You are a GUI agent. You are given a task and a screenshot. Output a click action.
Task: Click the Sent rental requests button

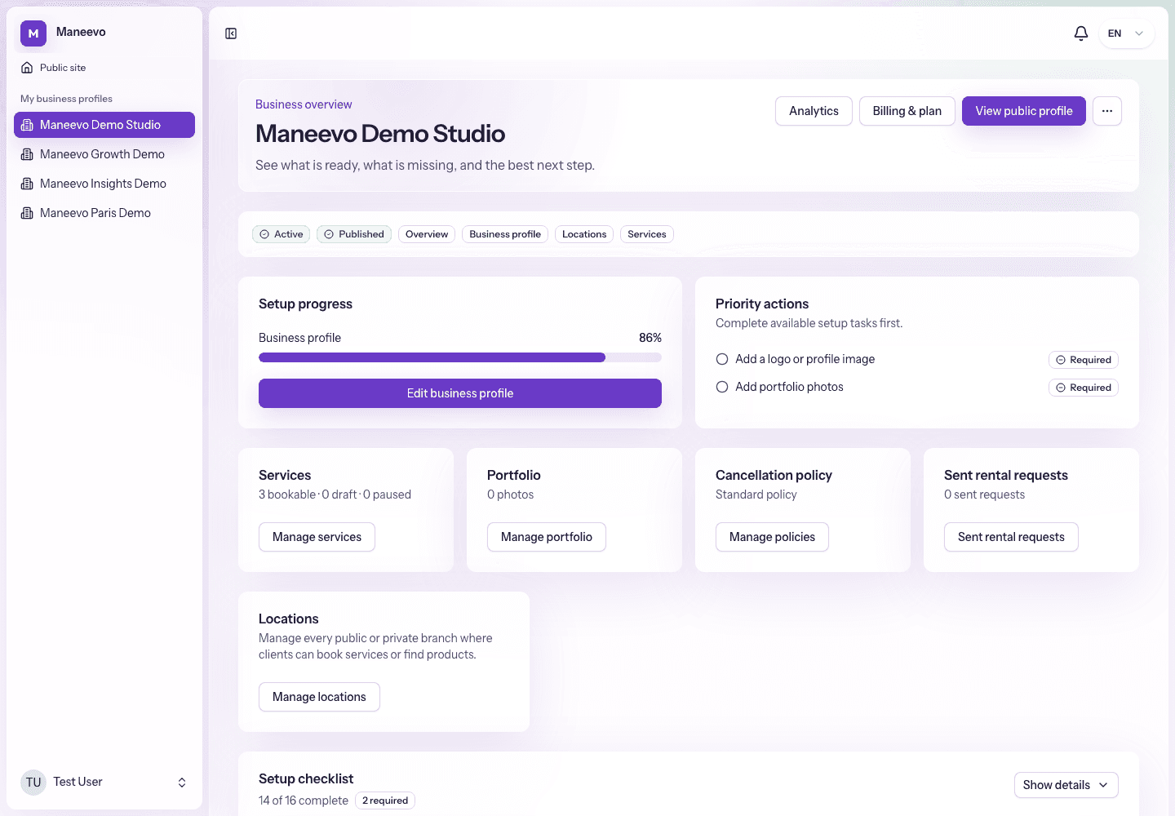click(x=1011, y=537)
